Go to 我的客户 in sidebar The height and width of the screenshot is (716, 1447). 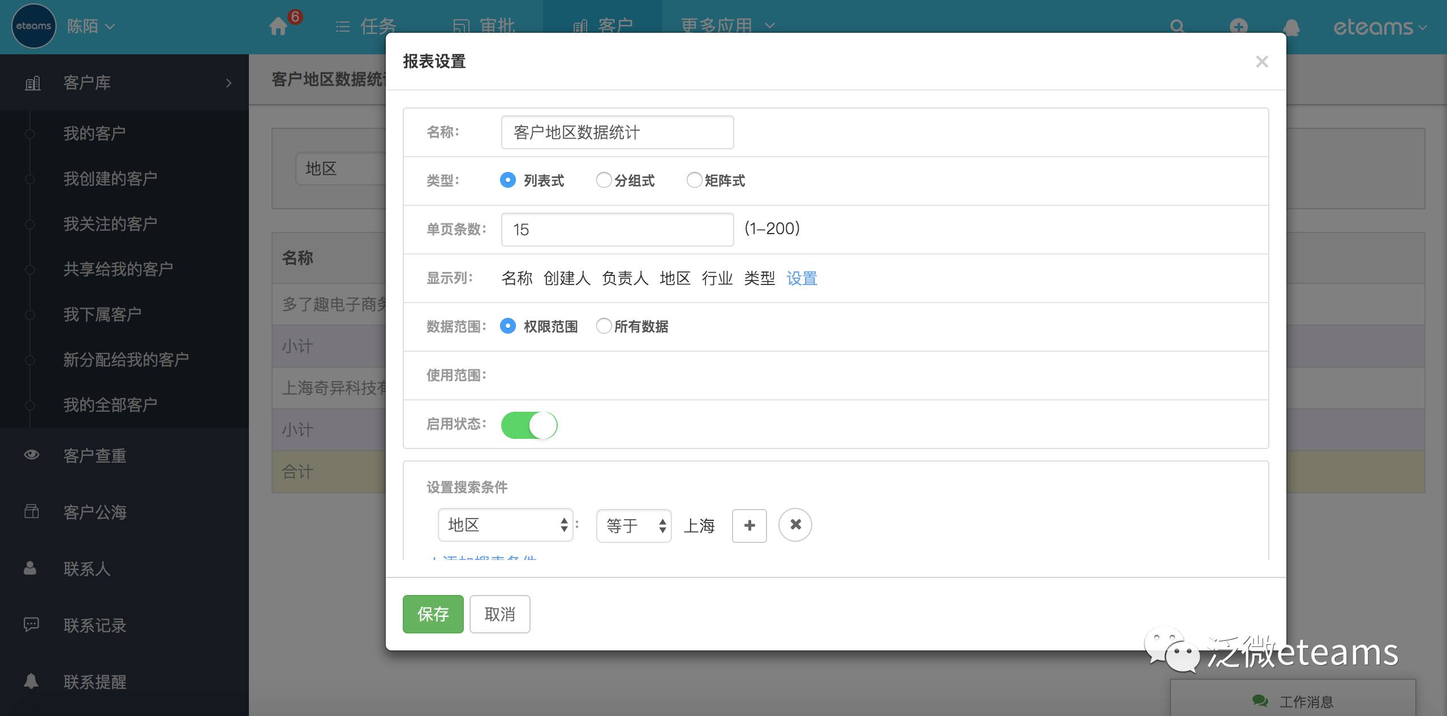point(94,133)
